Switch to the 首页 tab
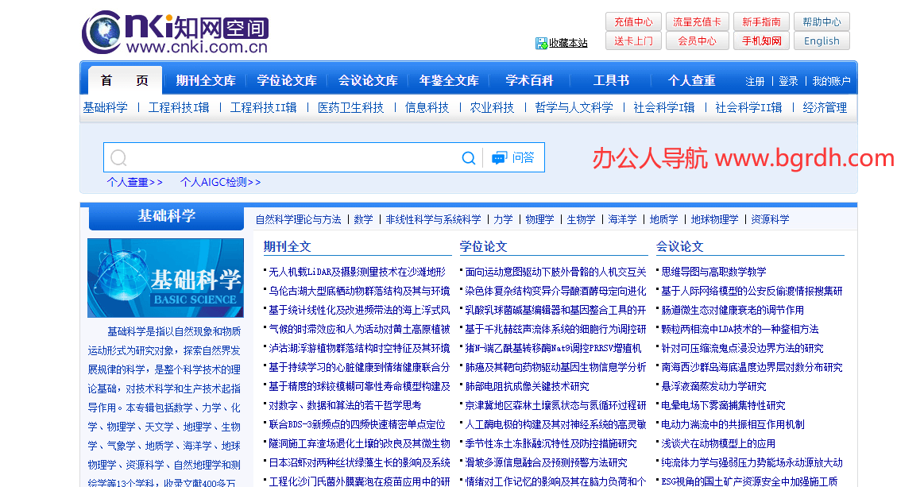This screenshot has height=487, width=924. (122, 80)
